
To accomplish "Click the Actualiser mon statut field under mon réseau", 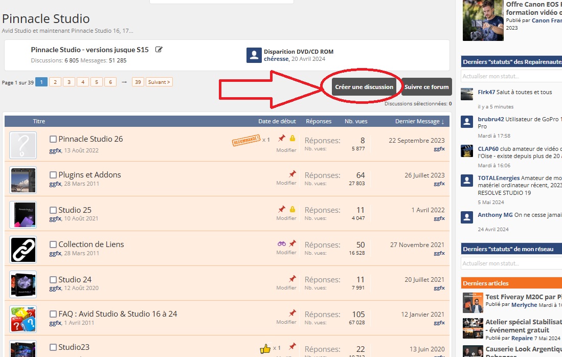I will 511,263.
